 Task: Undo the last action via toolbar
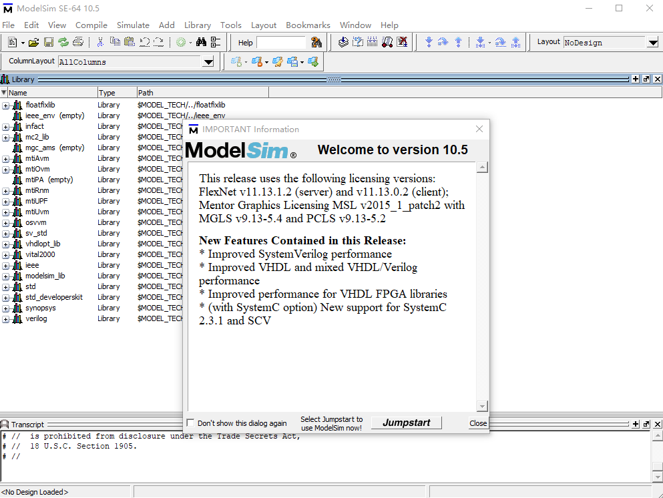point(145,41)
